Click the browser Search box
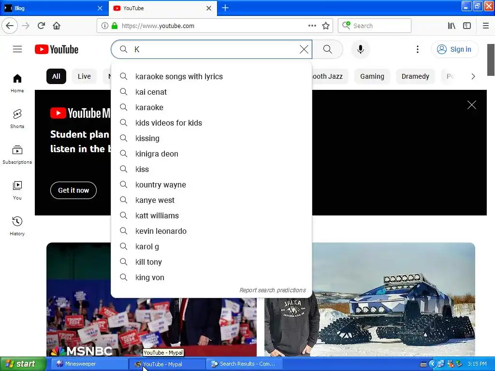Image resolution: width=495 pixels, height=371 pixels. [x=375, y=26]
